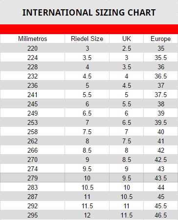Click Riedel size 10.5 cell

87,187
